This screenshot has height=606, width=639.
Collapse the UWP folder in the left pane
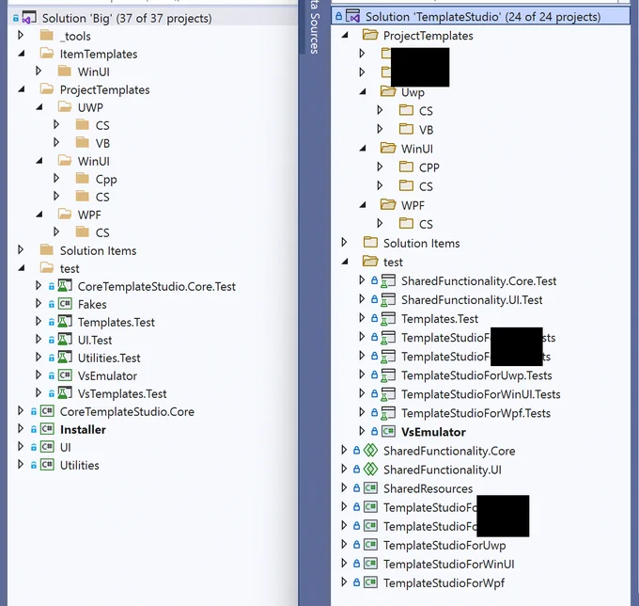tap(39, 107)
